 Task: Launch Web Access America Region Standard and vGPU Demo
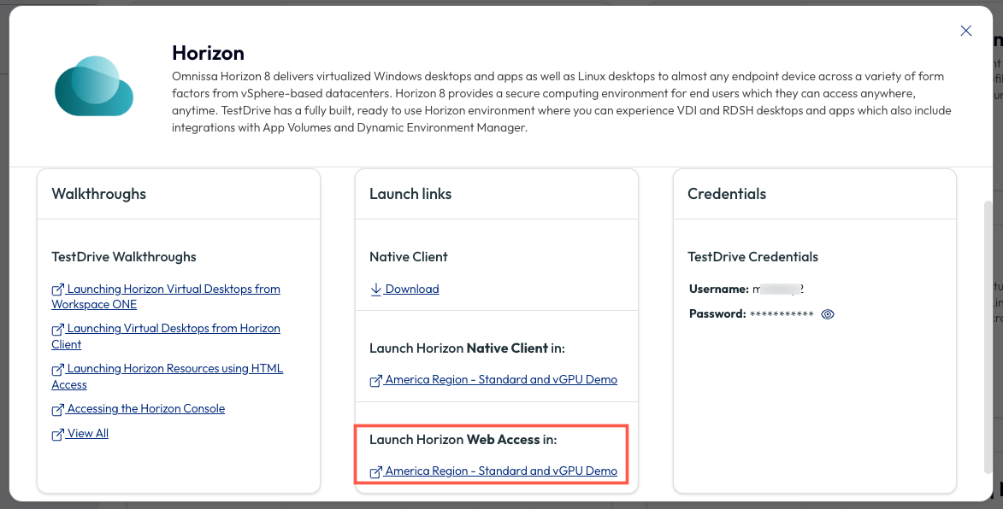501,471
